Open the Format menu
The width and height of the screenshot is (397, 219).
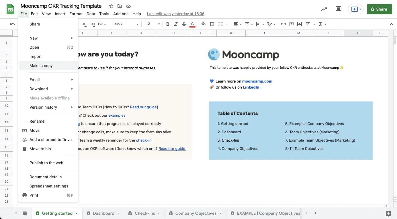[76, 14]
